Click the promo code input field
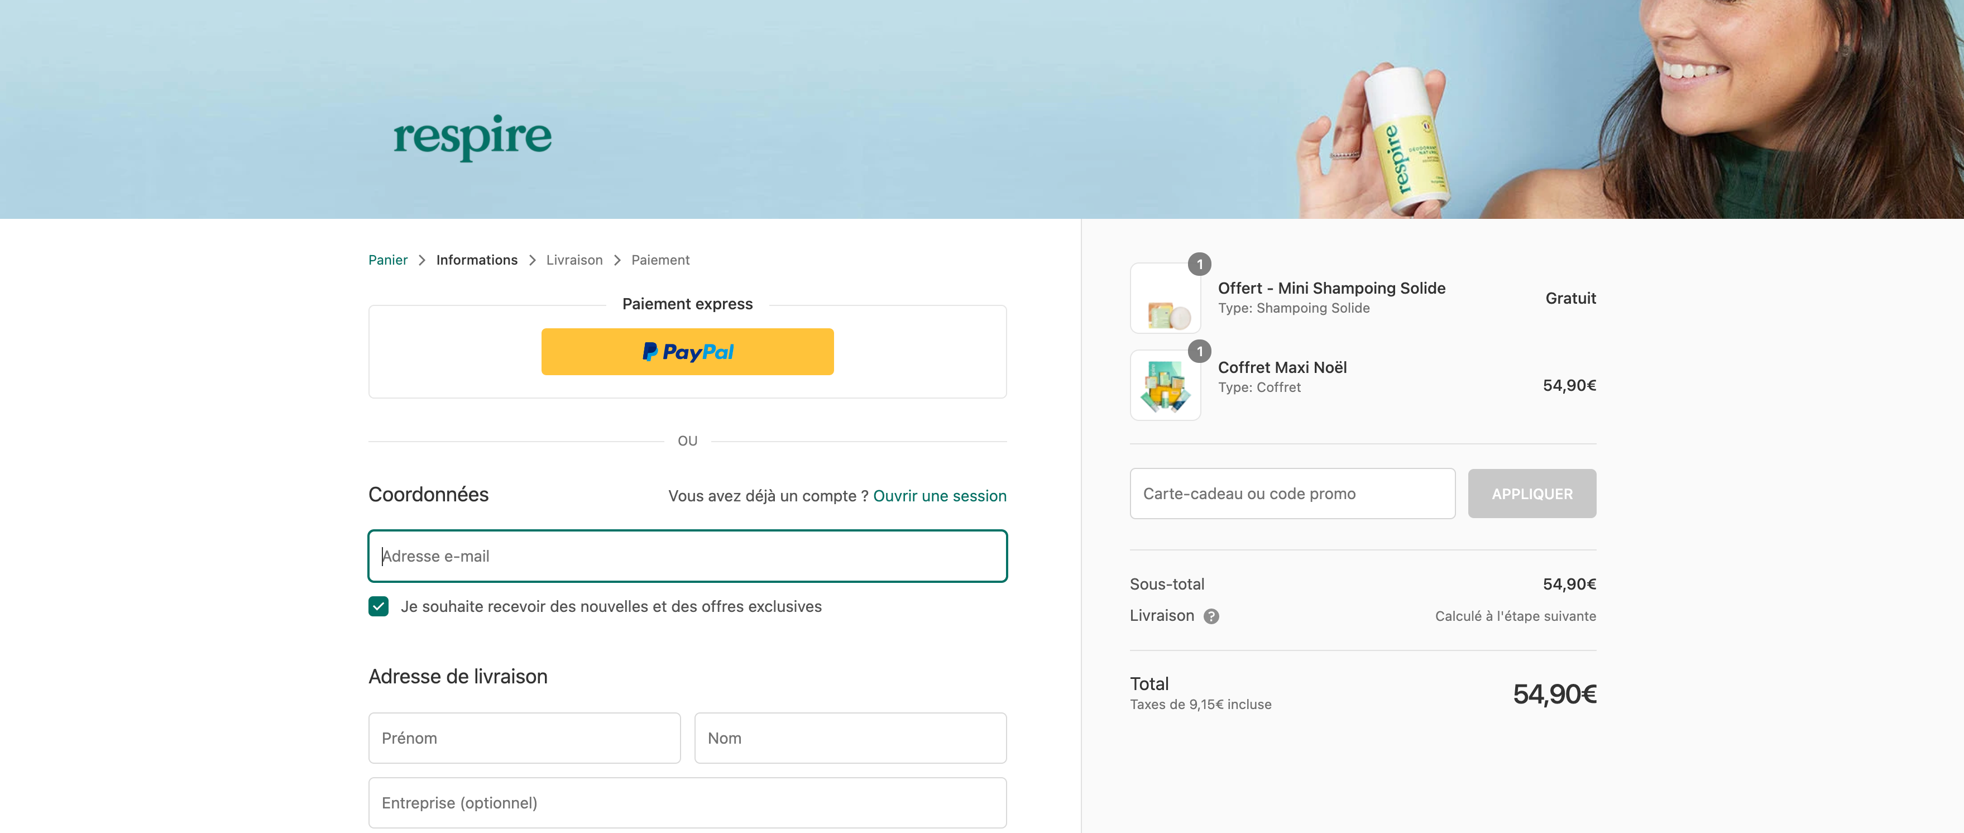 [1292, 494]
